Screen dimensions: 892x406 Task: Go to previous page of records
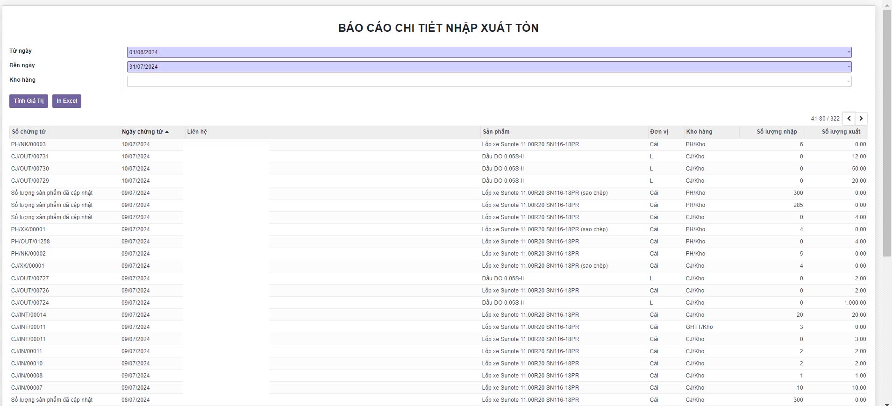[849, 119]
